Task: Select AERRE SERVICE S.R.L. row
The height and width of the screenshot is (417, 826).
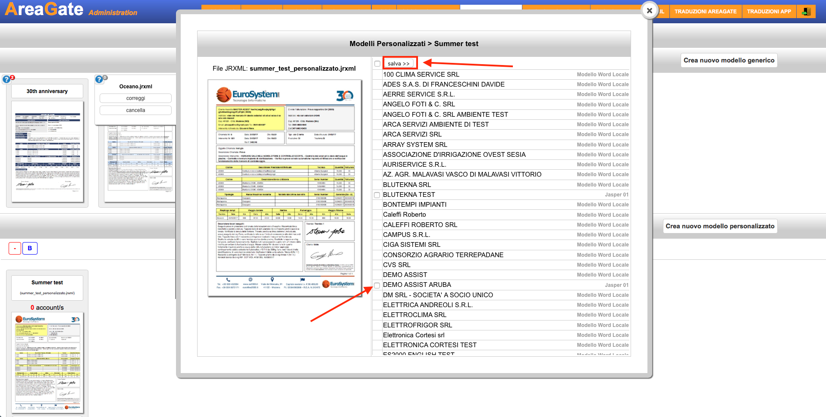Action: 501,94
